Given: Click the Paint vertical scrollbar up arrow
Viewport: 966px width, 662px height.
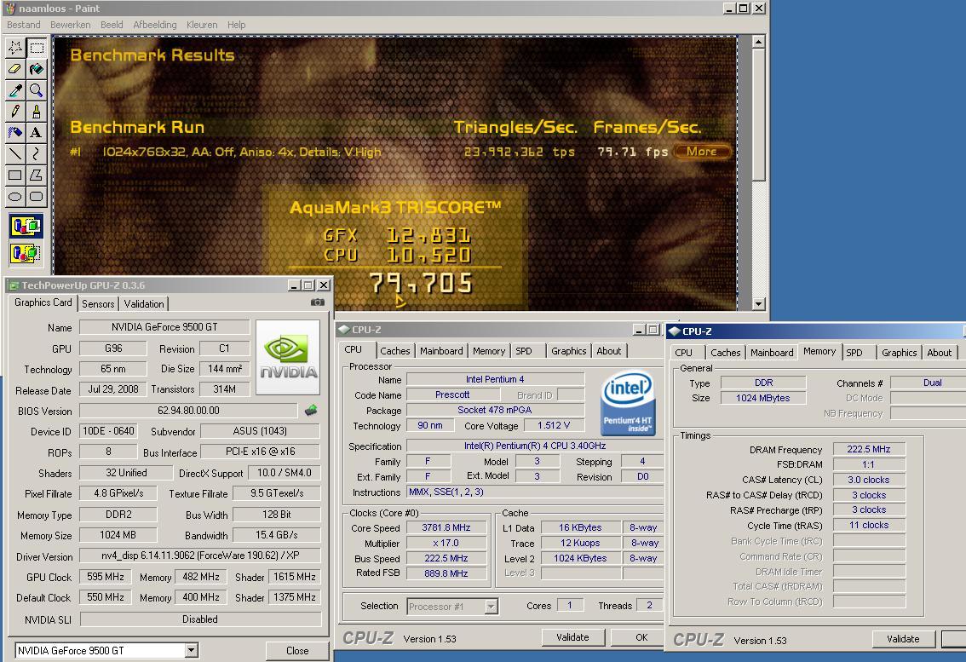Looking at the screenshot, I should (758, 42).
